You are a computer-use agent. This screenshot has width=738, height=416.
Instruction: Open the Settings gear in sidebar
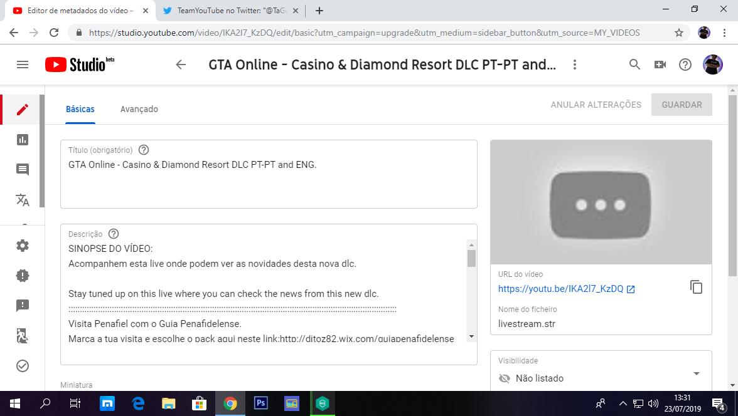pyautogui.click(x=23, y=246)
